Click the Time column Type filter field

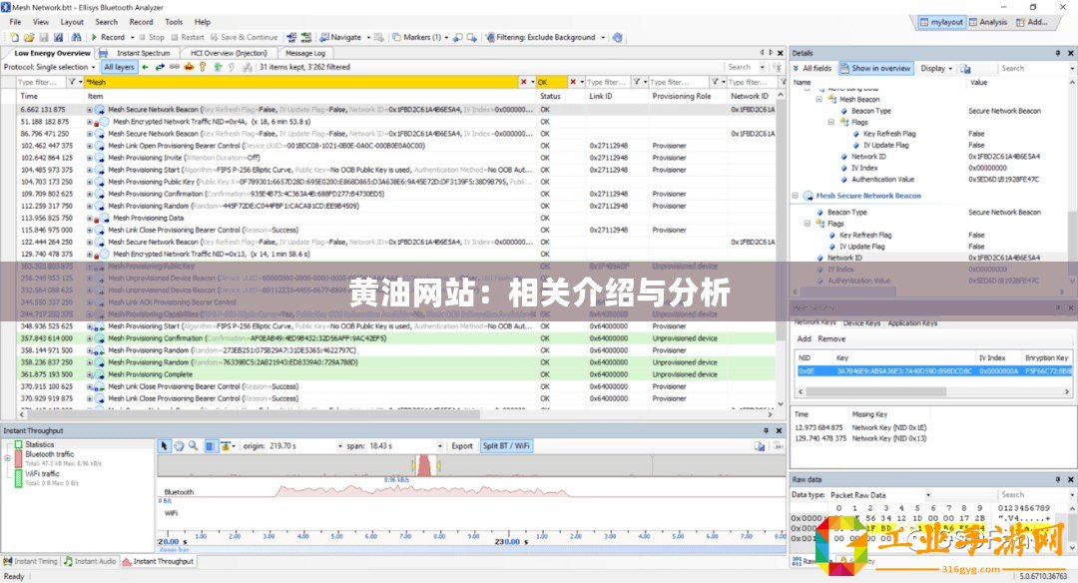pos(41,82)
